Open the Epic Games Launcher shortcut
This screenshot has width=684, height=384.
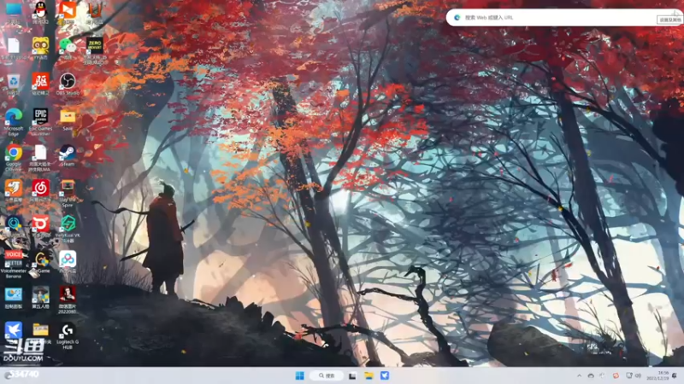40,117
